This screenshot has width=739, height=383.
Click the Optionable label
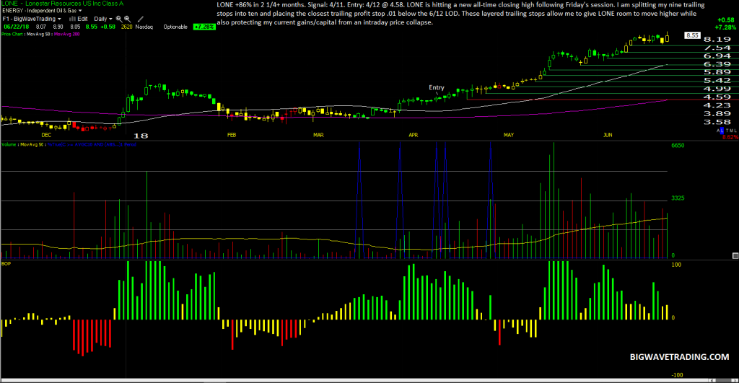[175, 27]
